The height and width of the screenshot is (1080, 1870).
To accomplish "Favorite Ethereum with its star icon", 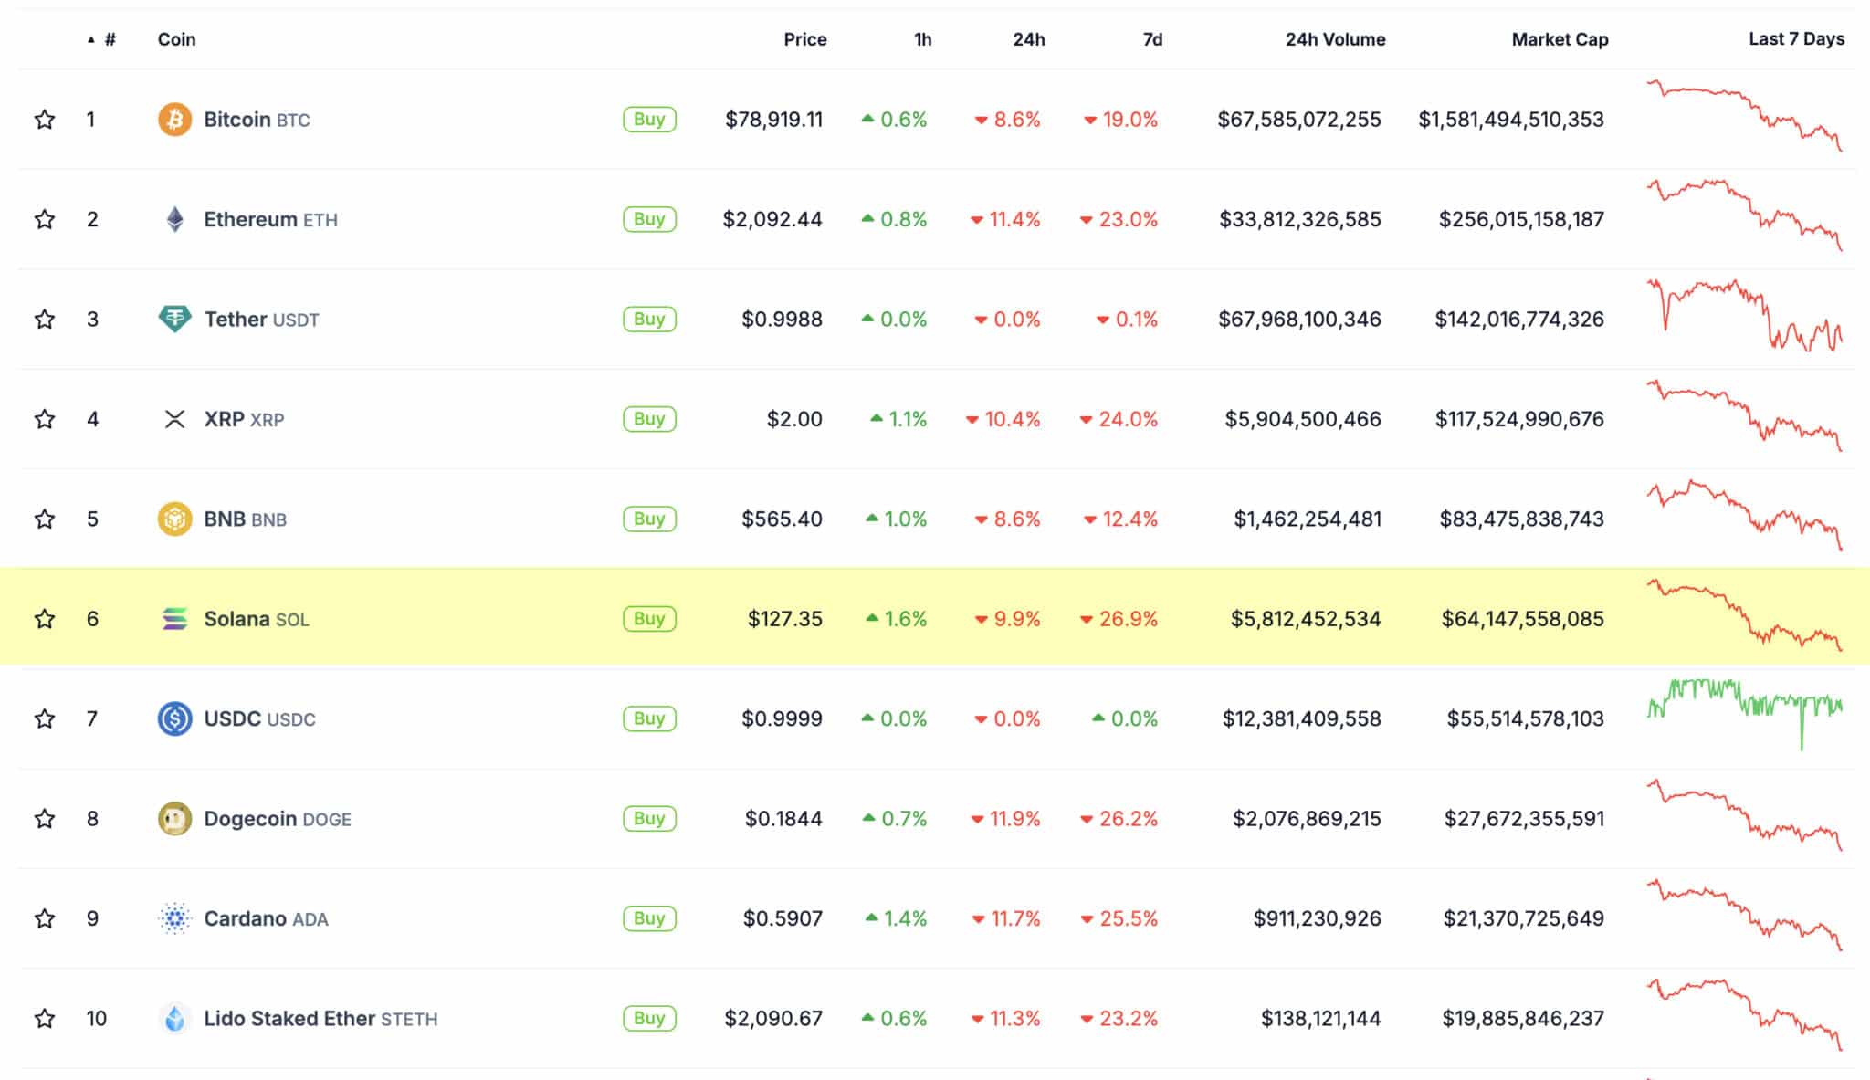I will (45, 219).
